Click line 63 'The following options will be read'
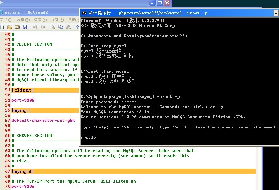Image resolution: width=279 pixels, height=190 pixels. pyautogui.click(x=103, y=151)
